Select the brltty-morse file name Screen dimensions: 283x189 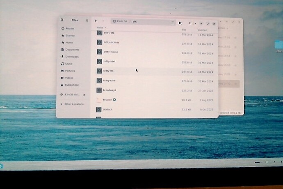pos(111,52)
